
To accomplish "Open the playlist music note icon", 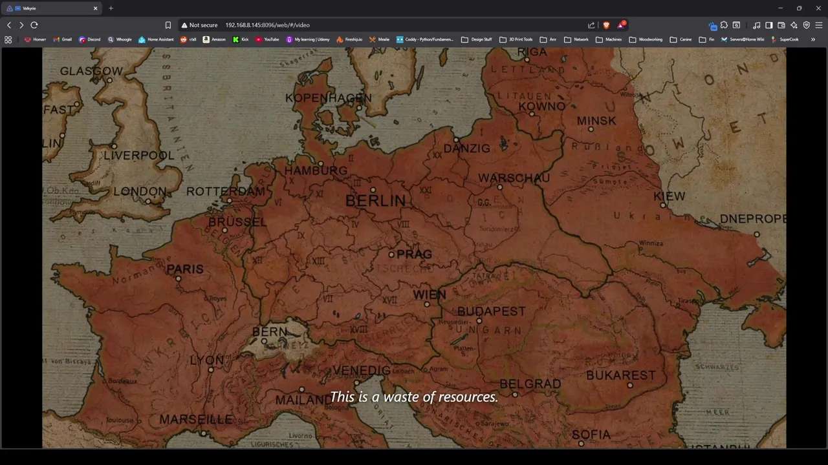I will [757, 25].
